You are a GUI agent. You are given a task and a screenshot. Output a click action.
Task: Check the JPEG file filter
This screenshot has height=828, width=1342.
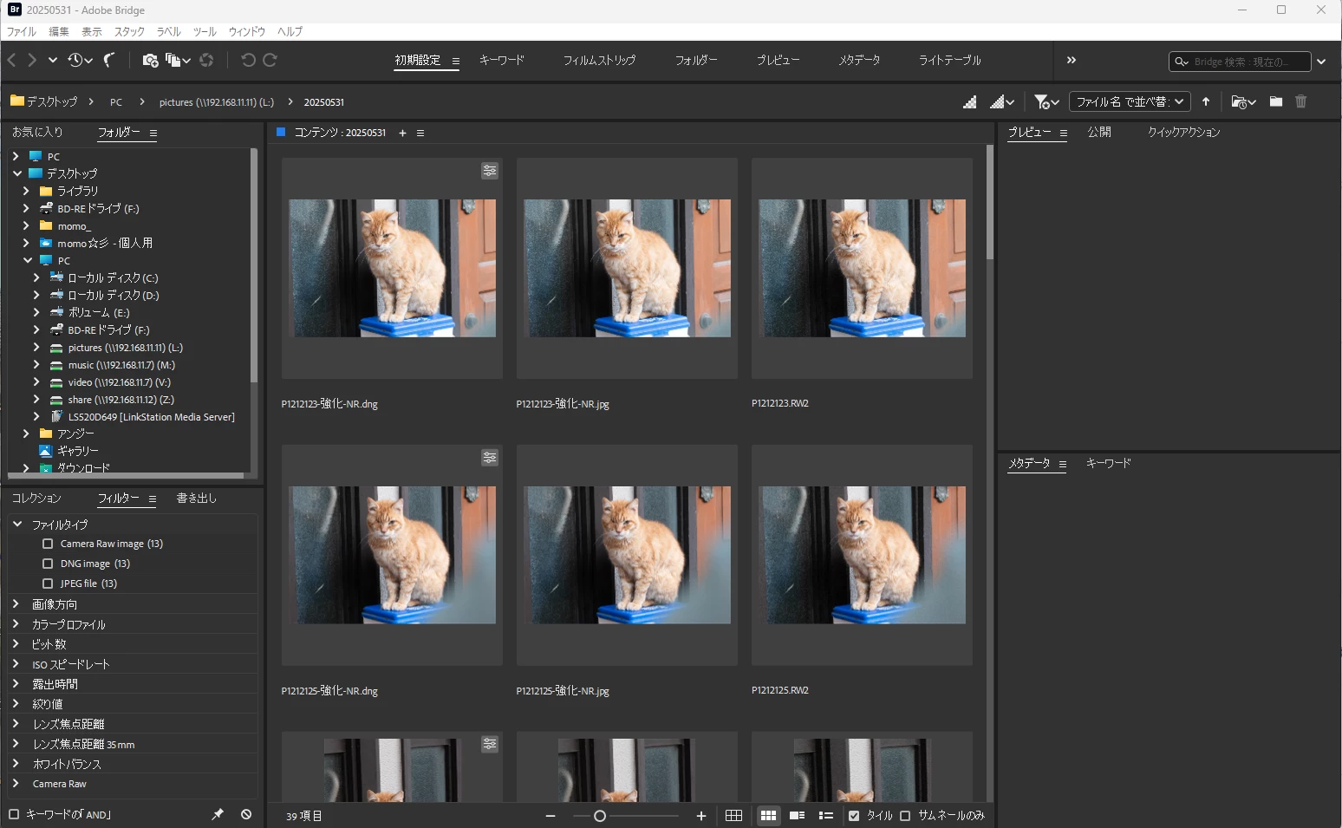[48, 584]
